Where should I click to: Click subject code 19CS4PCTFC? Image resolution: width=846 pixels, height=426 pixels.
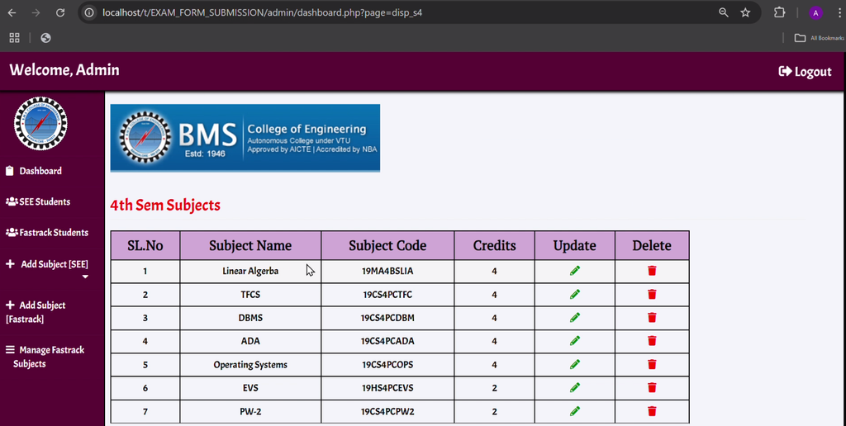(x=387, y=295)
